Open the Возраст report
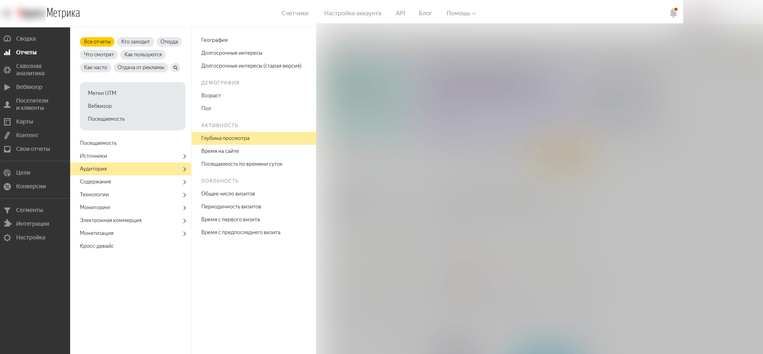763x354 pixels. pos(211,96)
